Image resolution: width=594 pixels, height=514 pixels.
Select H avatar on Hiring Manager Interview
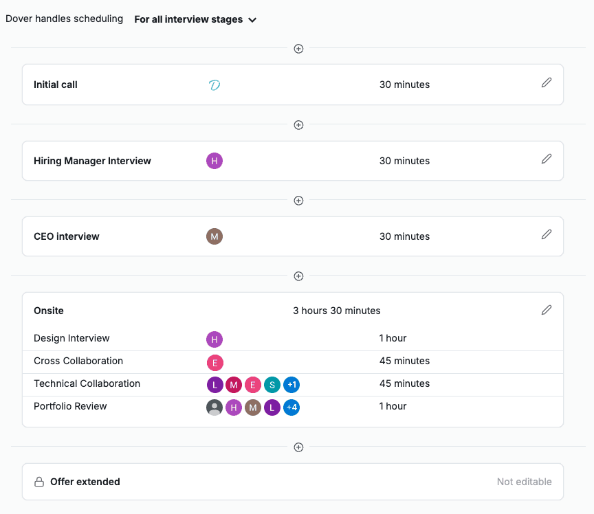[x=214, y=161]
